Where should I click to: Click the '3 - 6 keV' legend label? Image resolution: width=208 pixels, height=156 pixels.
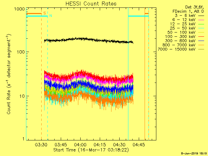click(185, 16)
